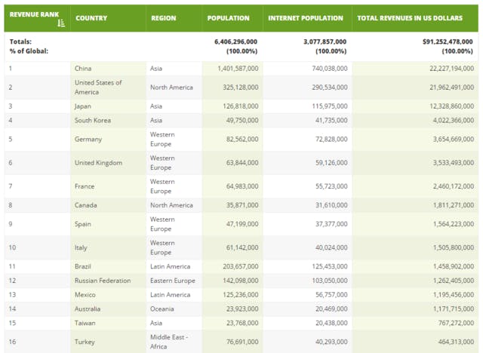Sort by the Country column header
483x353 pixels.
click(x=91, y=18)
